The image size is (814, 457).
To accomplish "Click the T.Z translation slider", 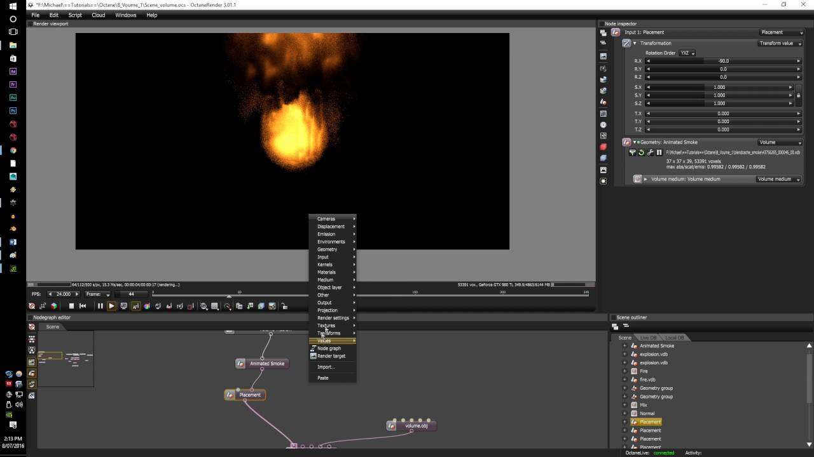I will pos(723,129).
